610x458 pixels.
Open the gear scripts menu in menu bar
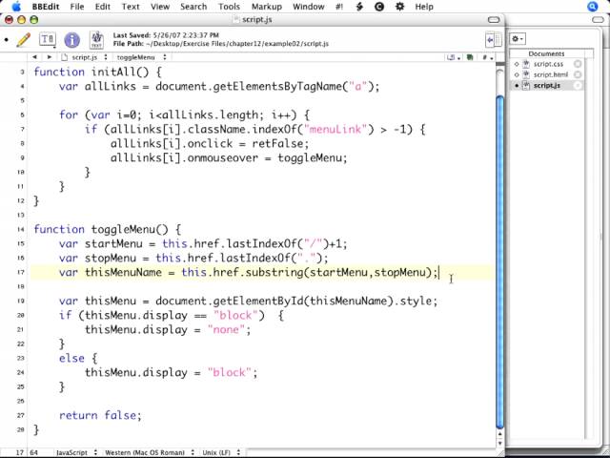(x=399, y=7)
